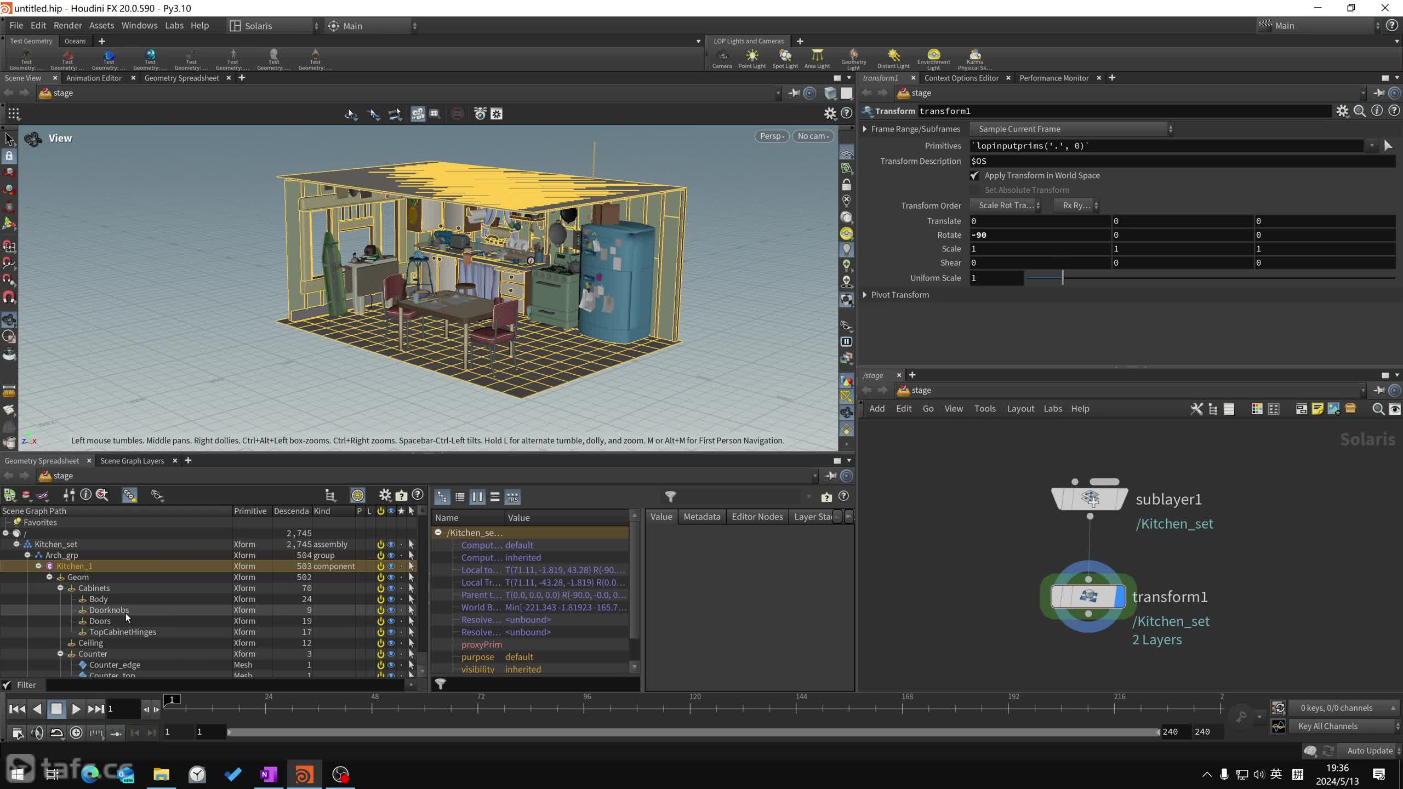Show node info for transform1
1403x789 pixels.
[x=1377, y=111]
